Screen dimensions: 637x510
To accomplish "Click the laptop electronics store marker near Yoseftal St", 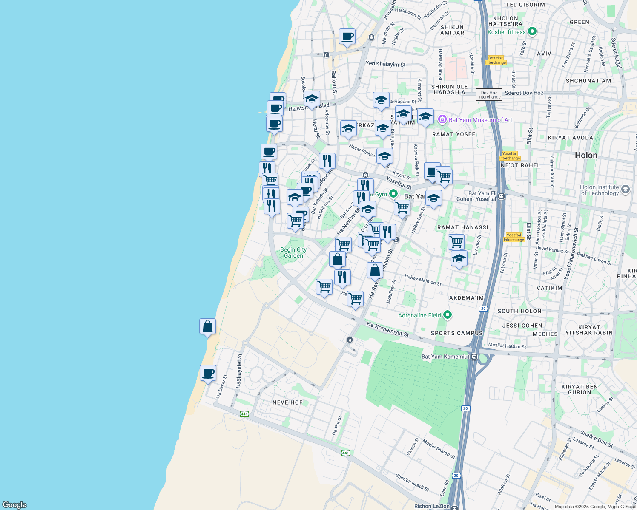I will [x=432, y=171].
